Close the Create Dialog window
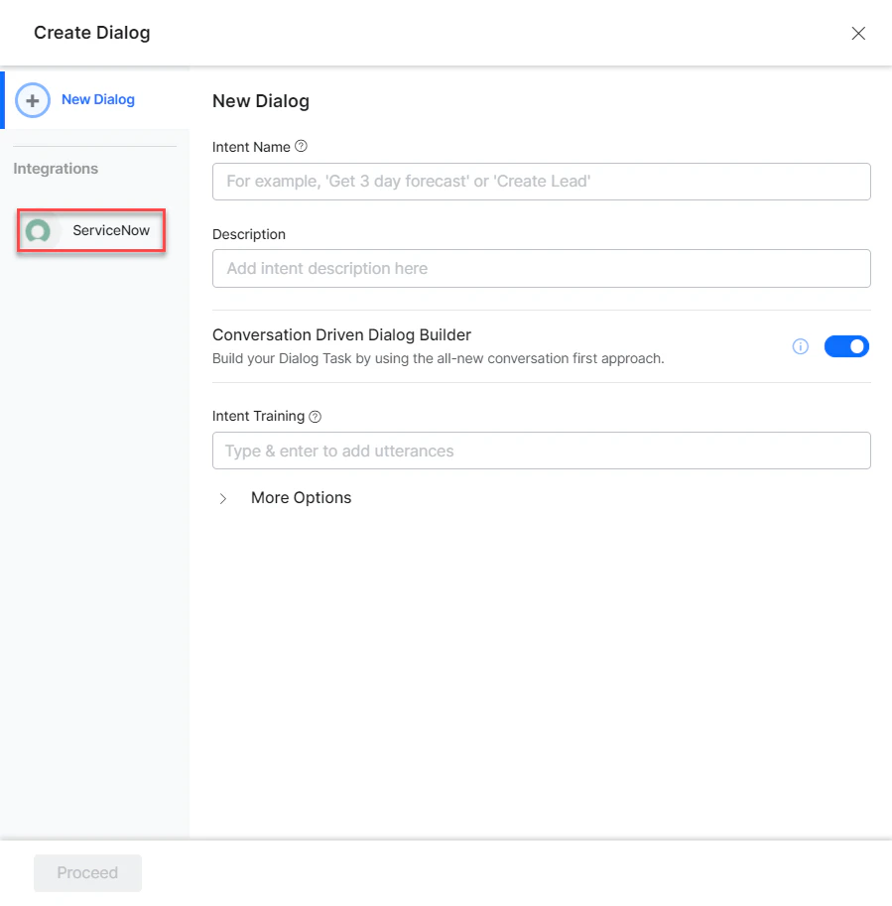Viewport: 892px width, 906px height. pyautogui.click(x=858, y=33)
